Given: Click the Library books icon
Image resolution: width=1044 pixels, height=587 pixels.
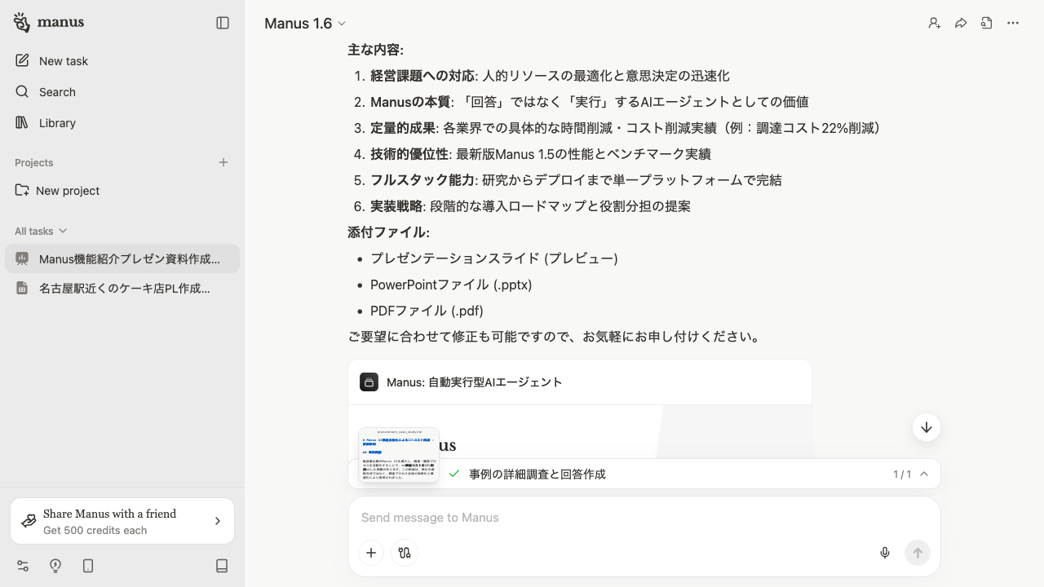Looking at the screenshot, I should tap(22, 122).
